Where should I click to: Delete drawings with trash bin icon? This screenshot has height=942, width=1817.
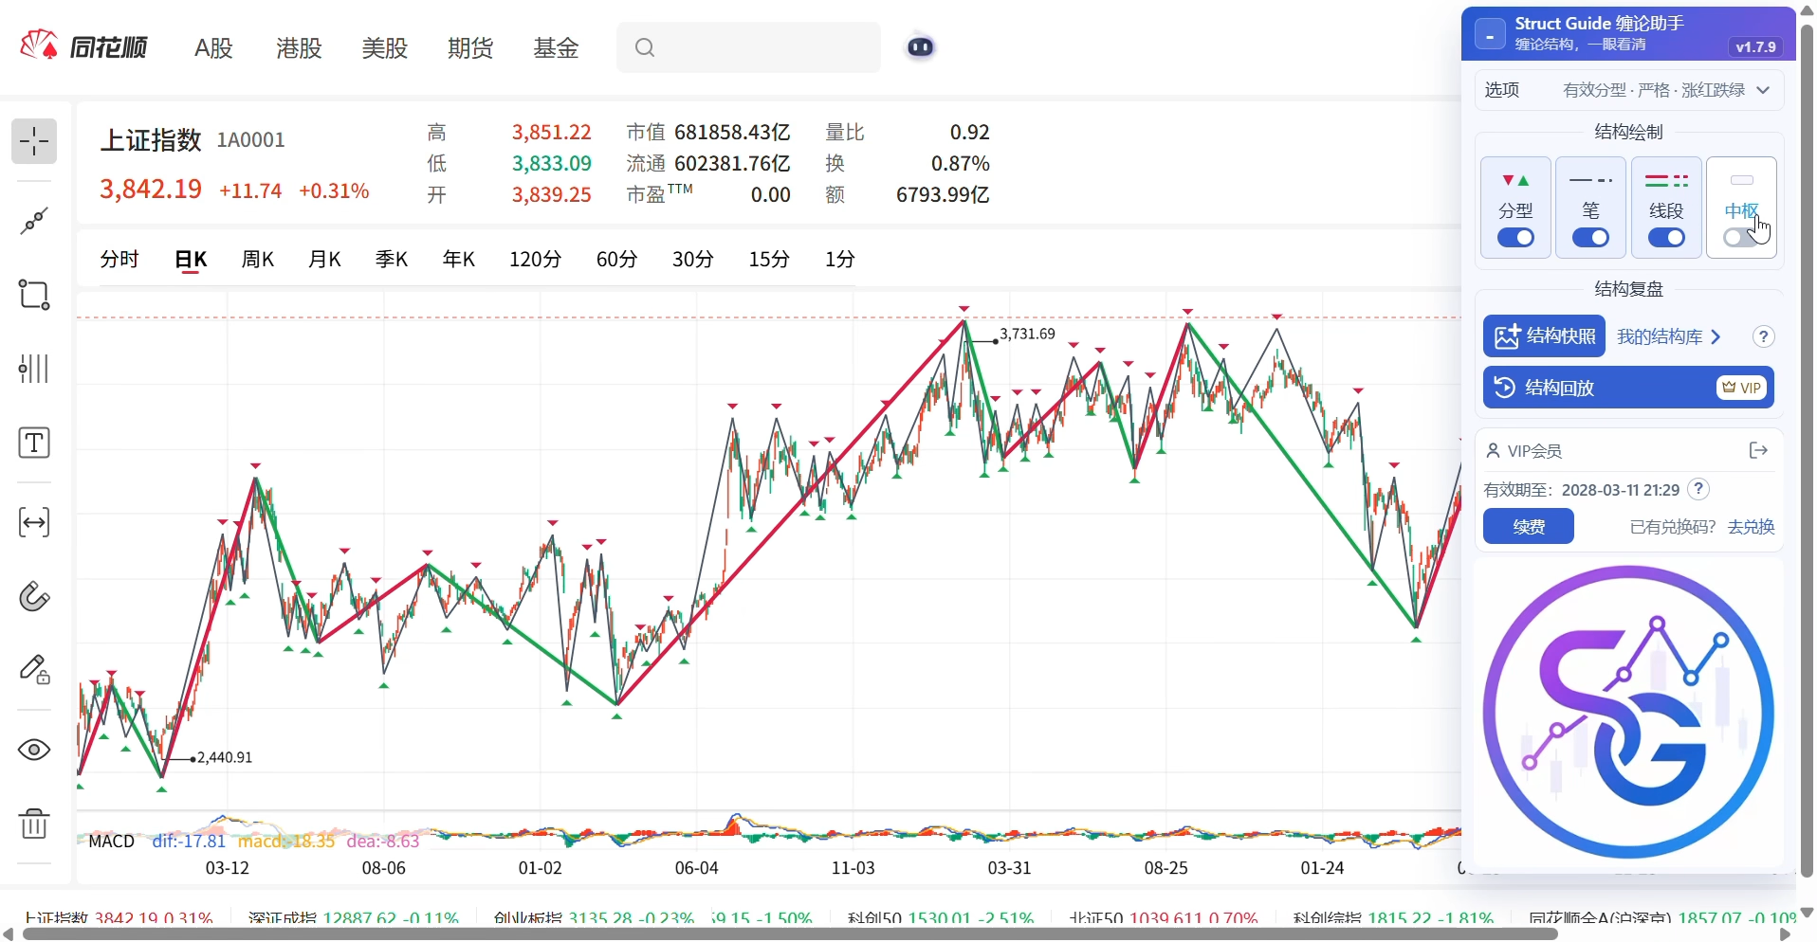[34, 824]
